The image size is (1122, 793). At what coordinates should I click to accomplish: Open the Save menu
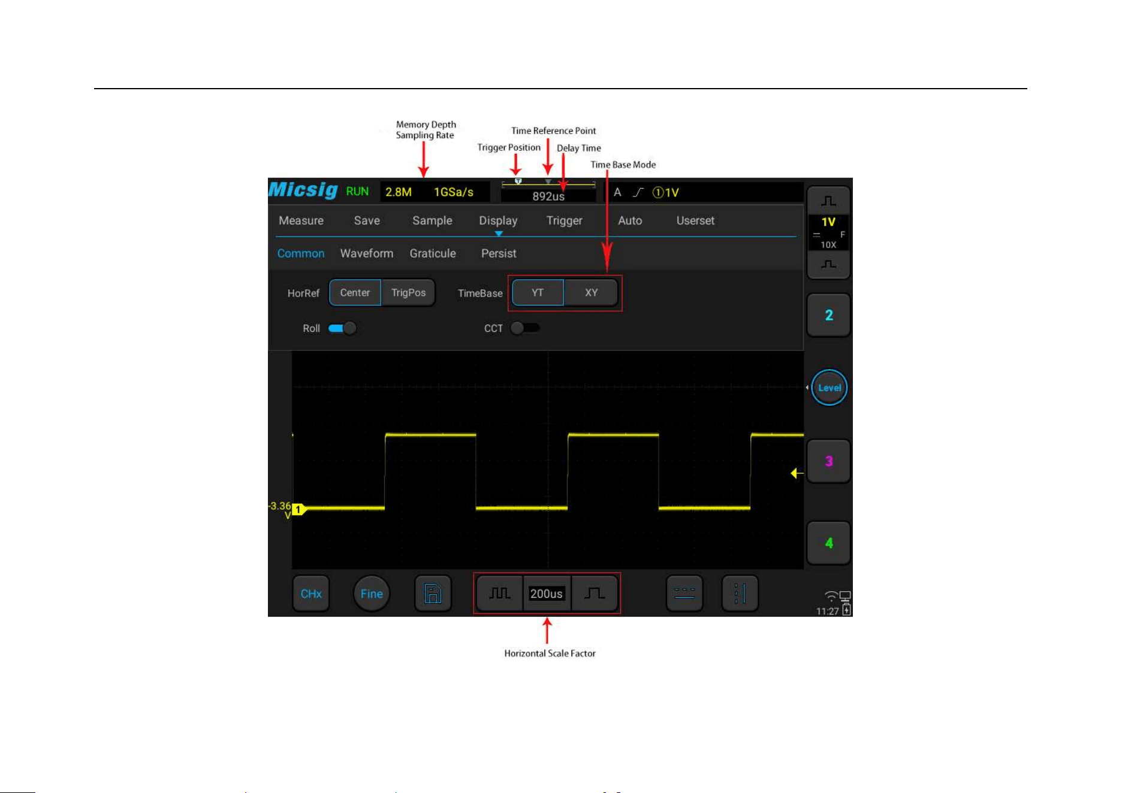367,220
